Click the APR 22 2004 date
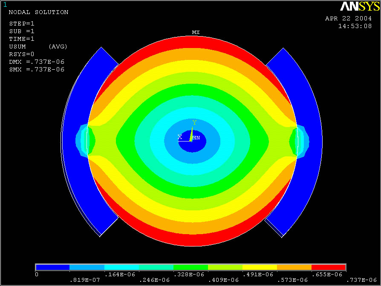Screen dimensions: 381x286 point(349,18)
